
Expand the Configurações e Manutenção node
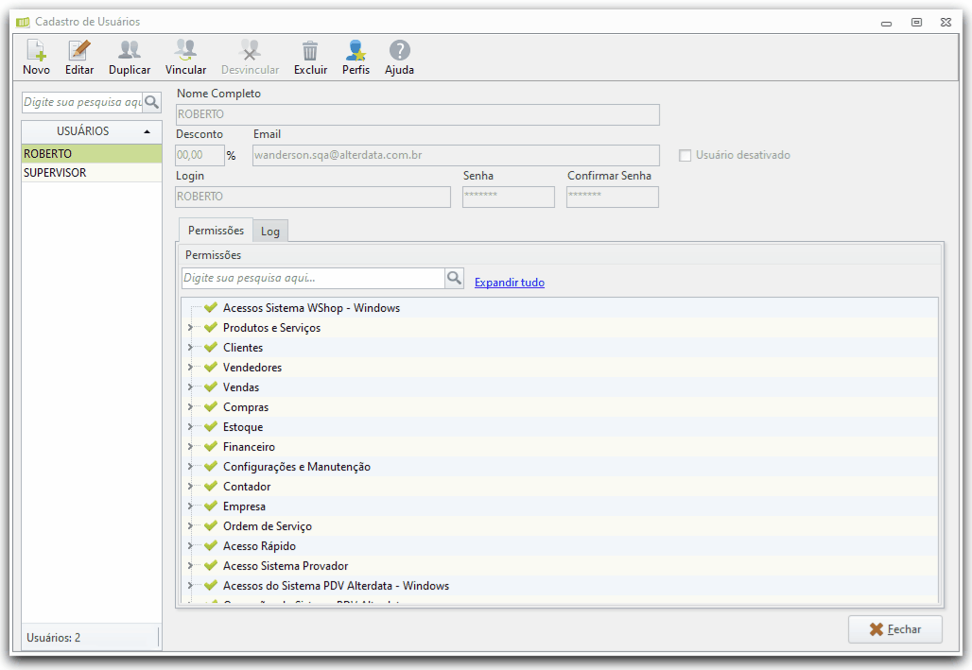click(x=190, y=466)
